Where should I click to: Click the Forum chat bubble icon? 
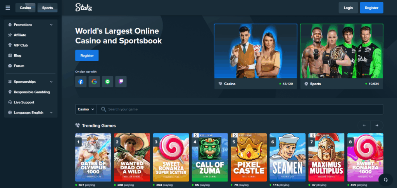[x=10, y=66]
